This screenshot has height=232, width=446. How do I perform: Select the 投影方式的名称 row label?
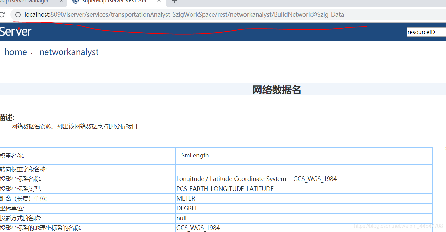(x=20, y=218)
